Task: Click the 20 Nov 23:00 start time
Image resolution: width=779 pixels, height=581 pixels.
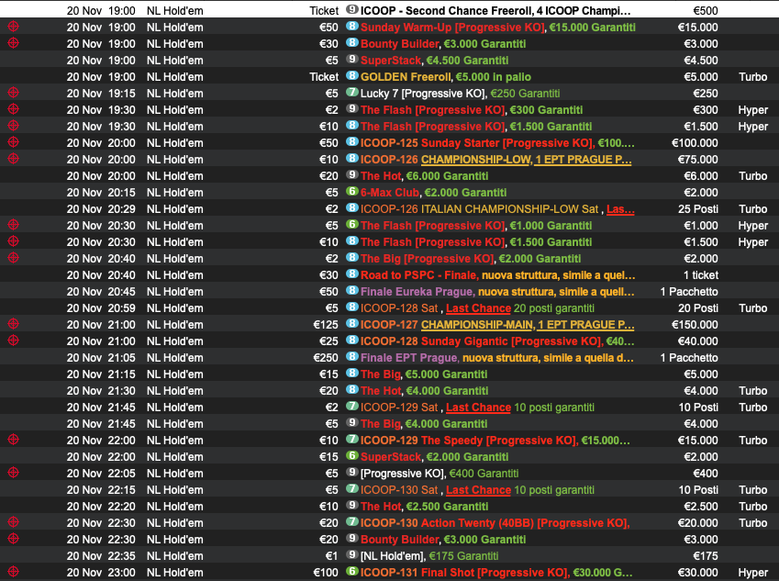Action: (101, 573)
